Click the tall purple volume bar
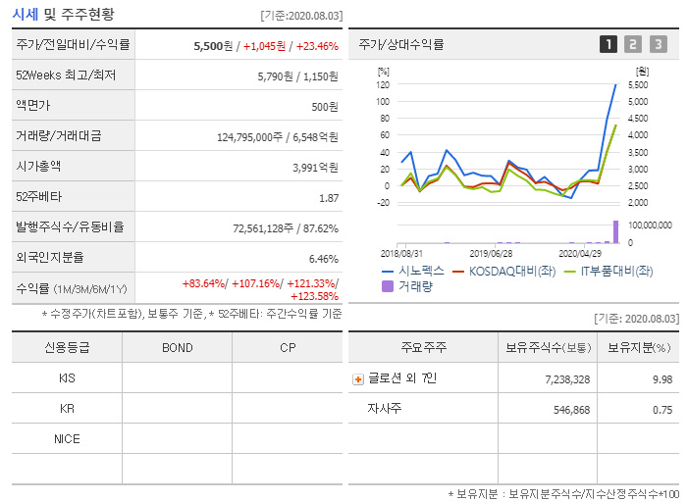The image size is (688, 502). pos(615,232)
